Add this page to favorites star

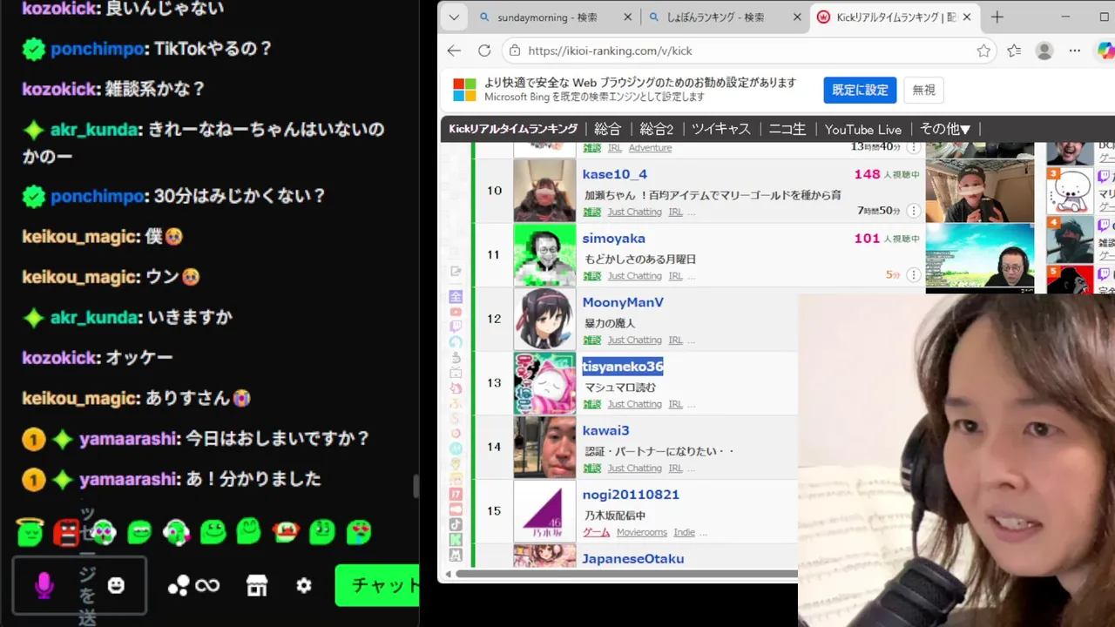point(983,51)
